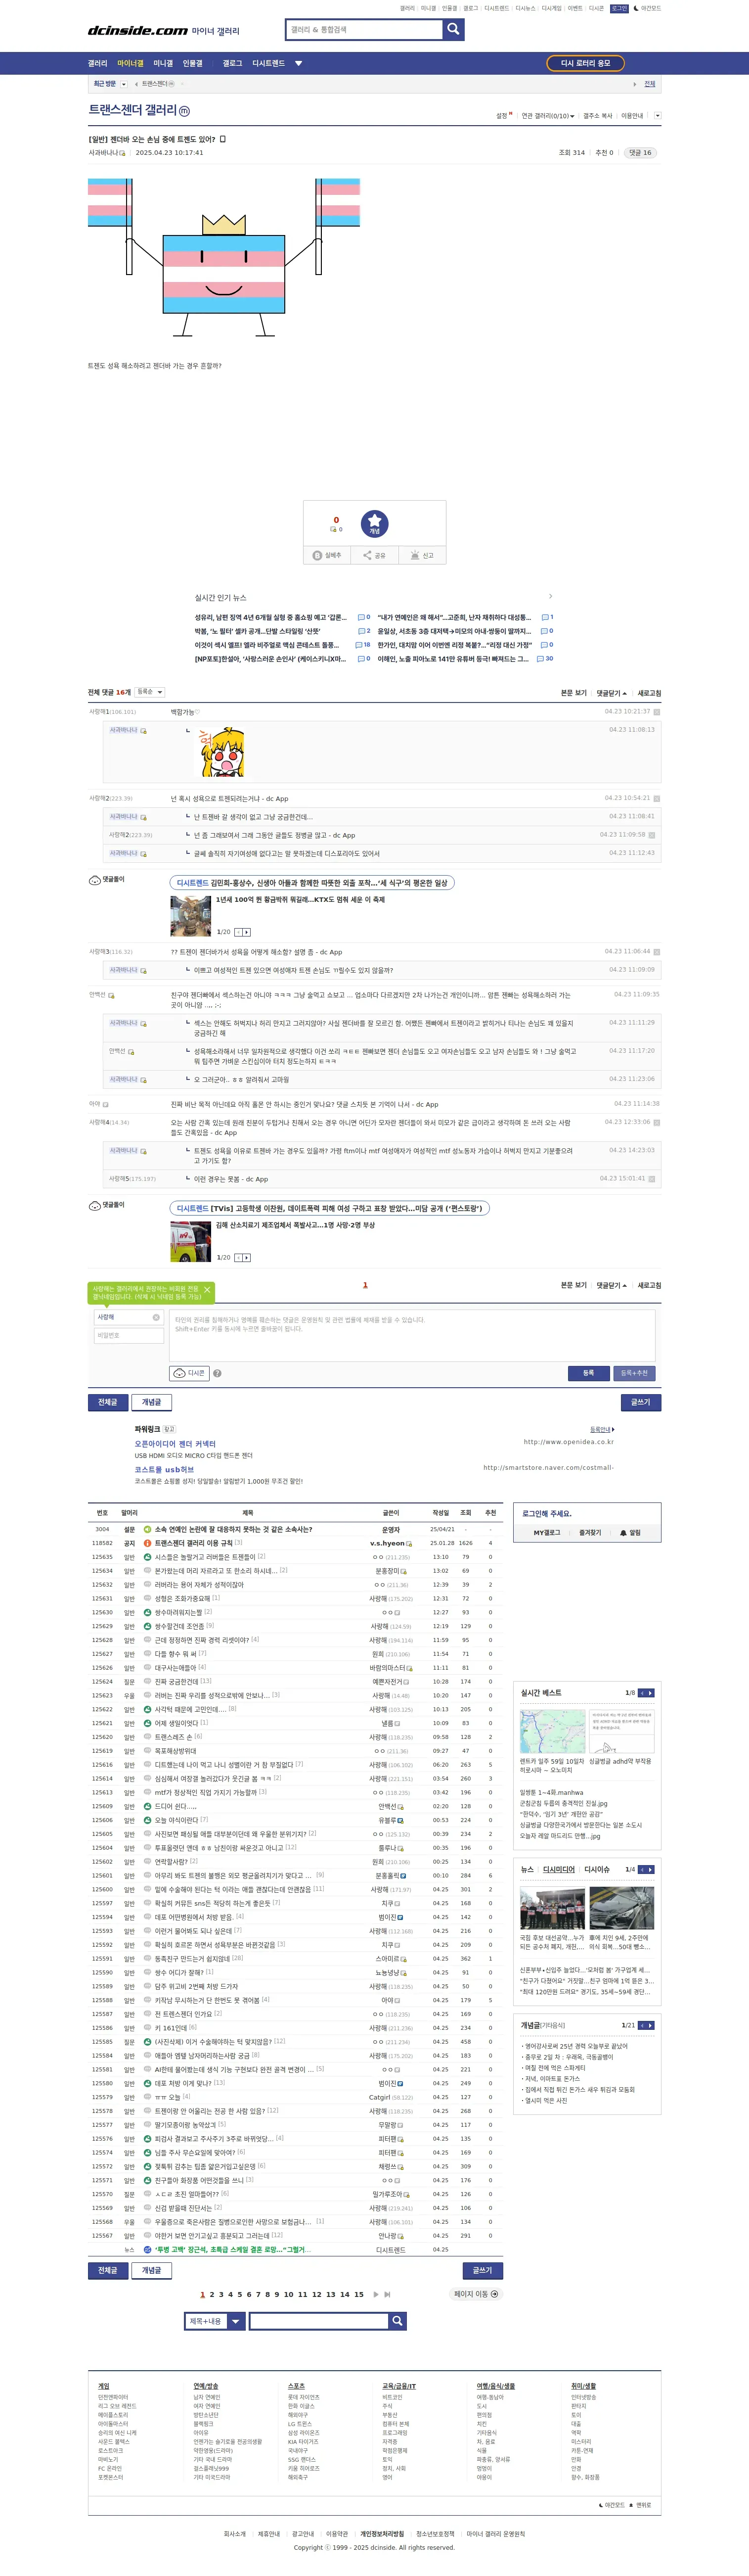Open the dropdown arrow beside 이용안내
The image size is (749, 2576).
tap(657, 116)
